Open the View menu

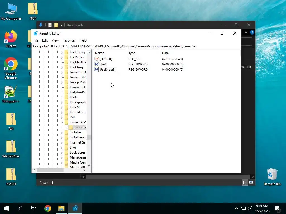click(x=55, y=40)
